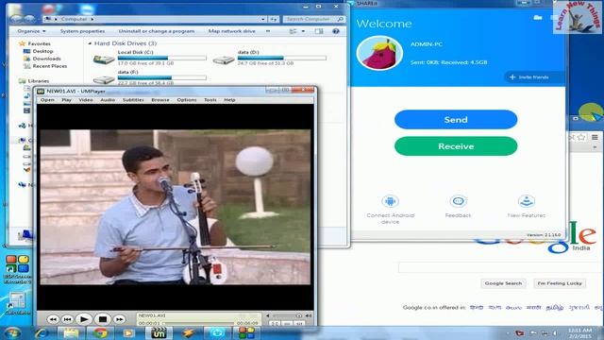
Task: Click the Windows Start orb
Action: tap(12, 332)
